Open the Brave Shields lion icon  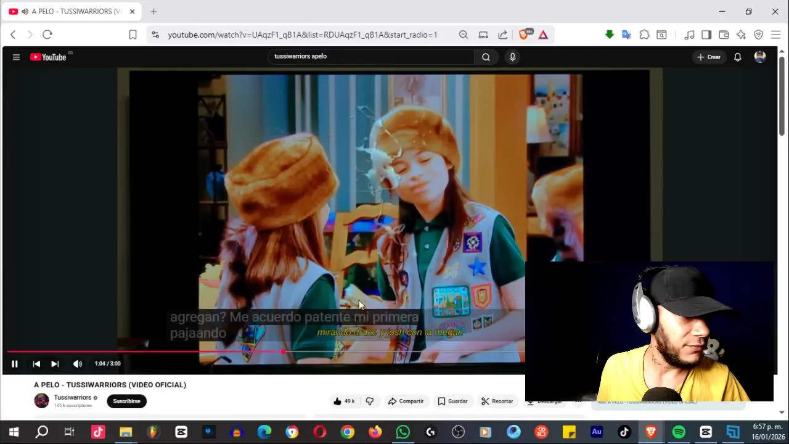tap(525, 35)
